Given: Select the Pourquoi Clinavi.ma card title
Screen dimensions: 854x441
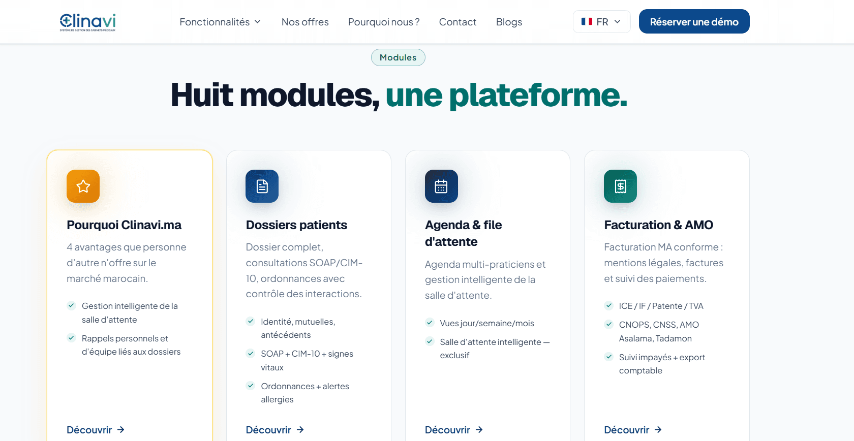Looking at the screenshot, I should coord(124,225).
